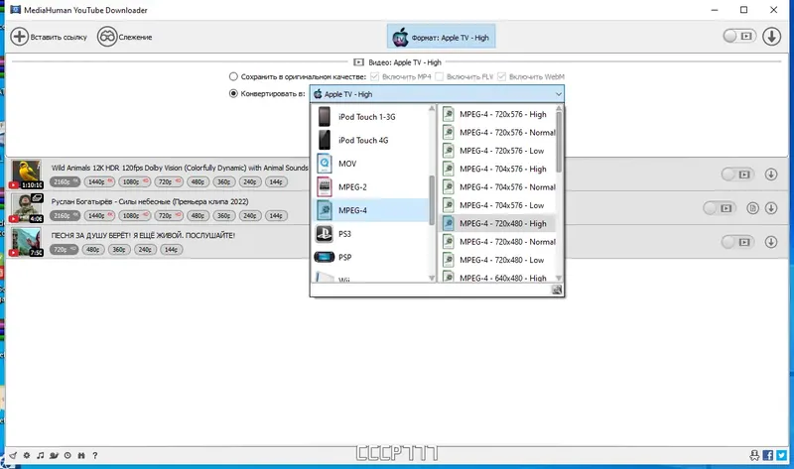Download the Wild Animals 12K HDR video
Screen dimensions: 794x469
click(x=771, y=175)
